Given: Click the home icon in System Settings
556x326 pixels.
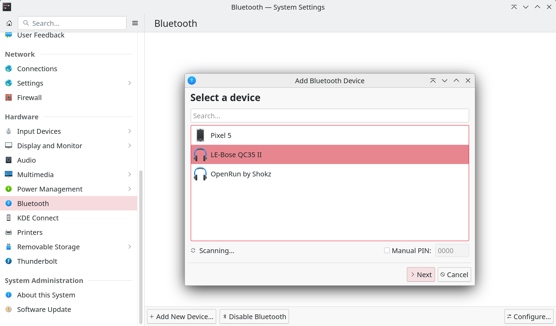Looking at the screenshot, I should click(x=9, y=23).
